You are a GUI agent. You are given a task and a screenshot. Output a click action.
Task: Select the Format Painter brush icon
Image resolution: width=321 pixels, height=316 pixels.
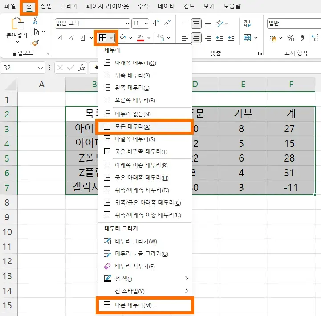35,43
